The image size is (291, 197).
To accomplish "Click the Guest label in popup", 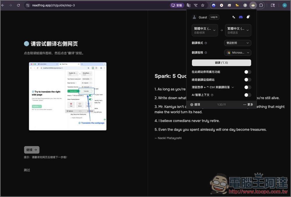I will [203, 17].
